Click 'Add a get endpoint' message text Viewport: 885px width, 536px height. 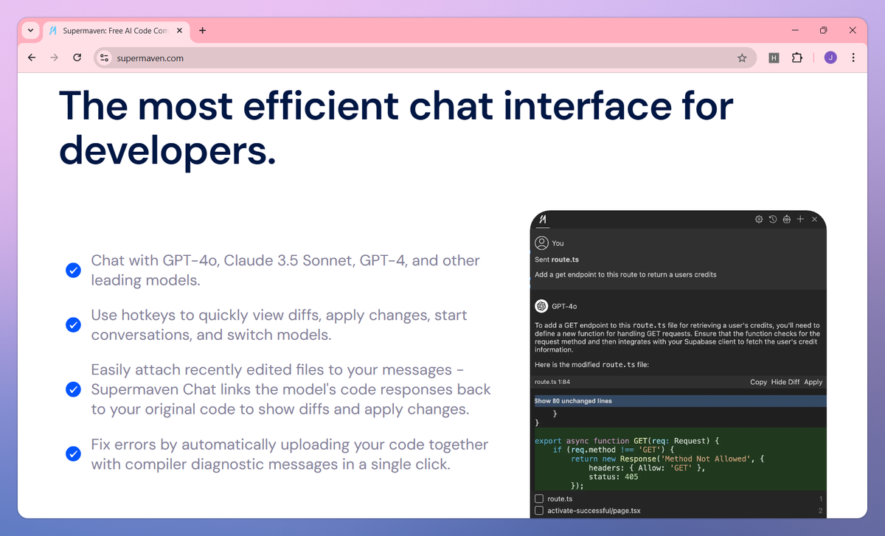coord(625,274)
